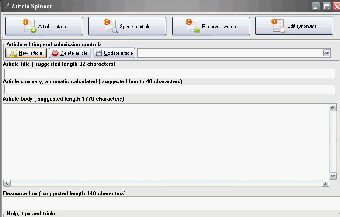Viewport: 340px width, 217px height.
Task: Click the article body scroll up arrow
Action: coord(333,108)
